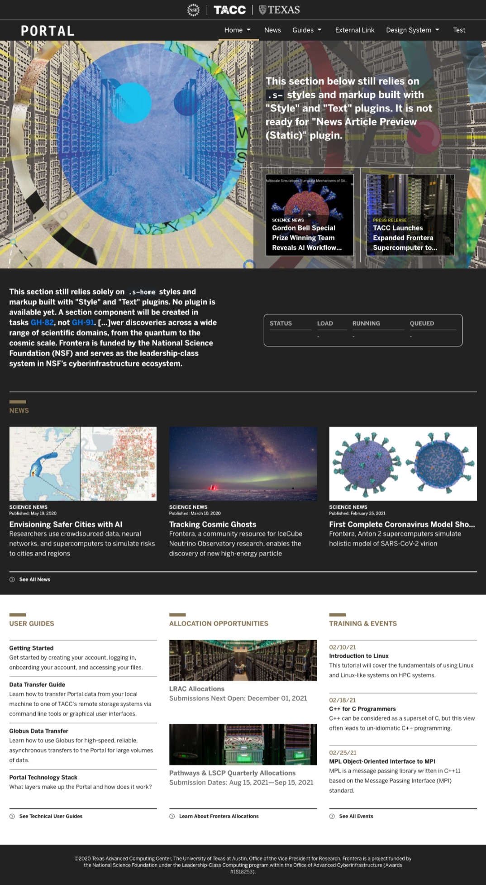Open MPL Object-Oriented Interface to MPI event

(382, 761)
